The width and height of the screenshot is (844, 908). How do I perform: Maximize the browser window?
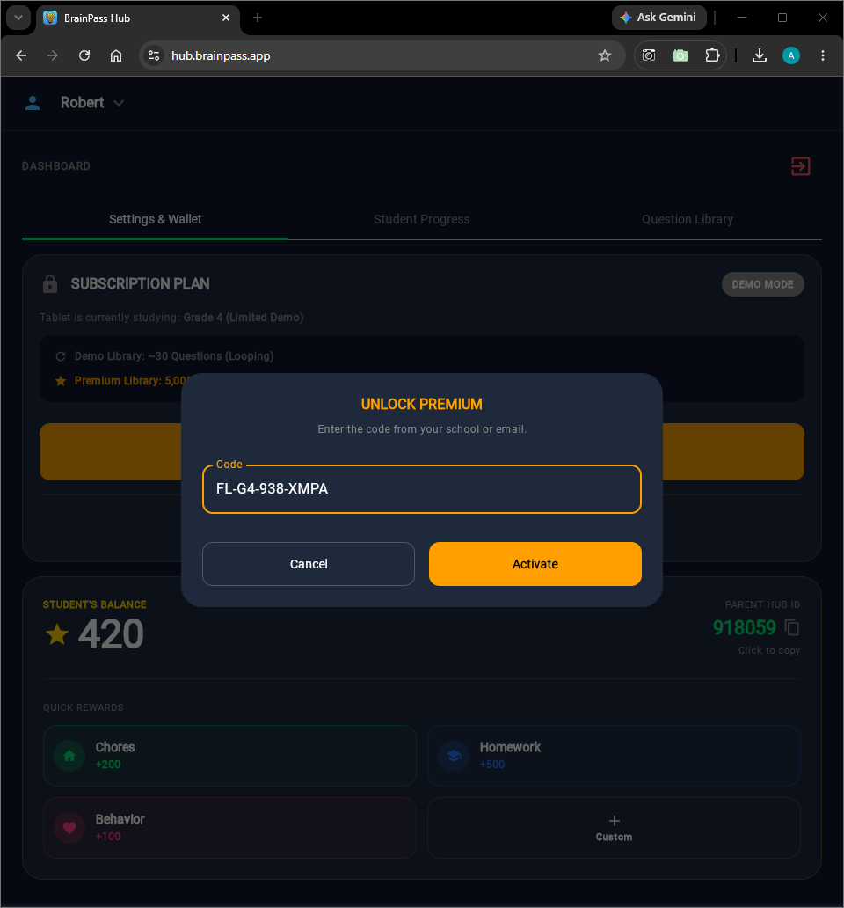[x=782, y=18]
